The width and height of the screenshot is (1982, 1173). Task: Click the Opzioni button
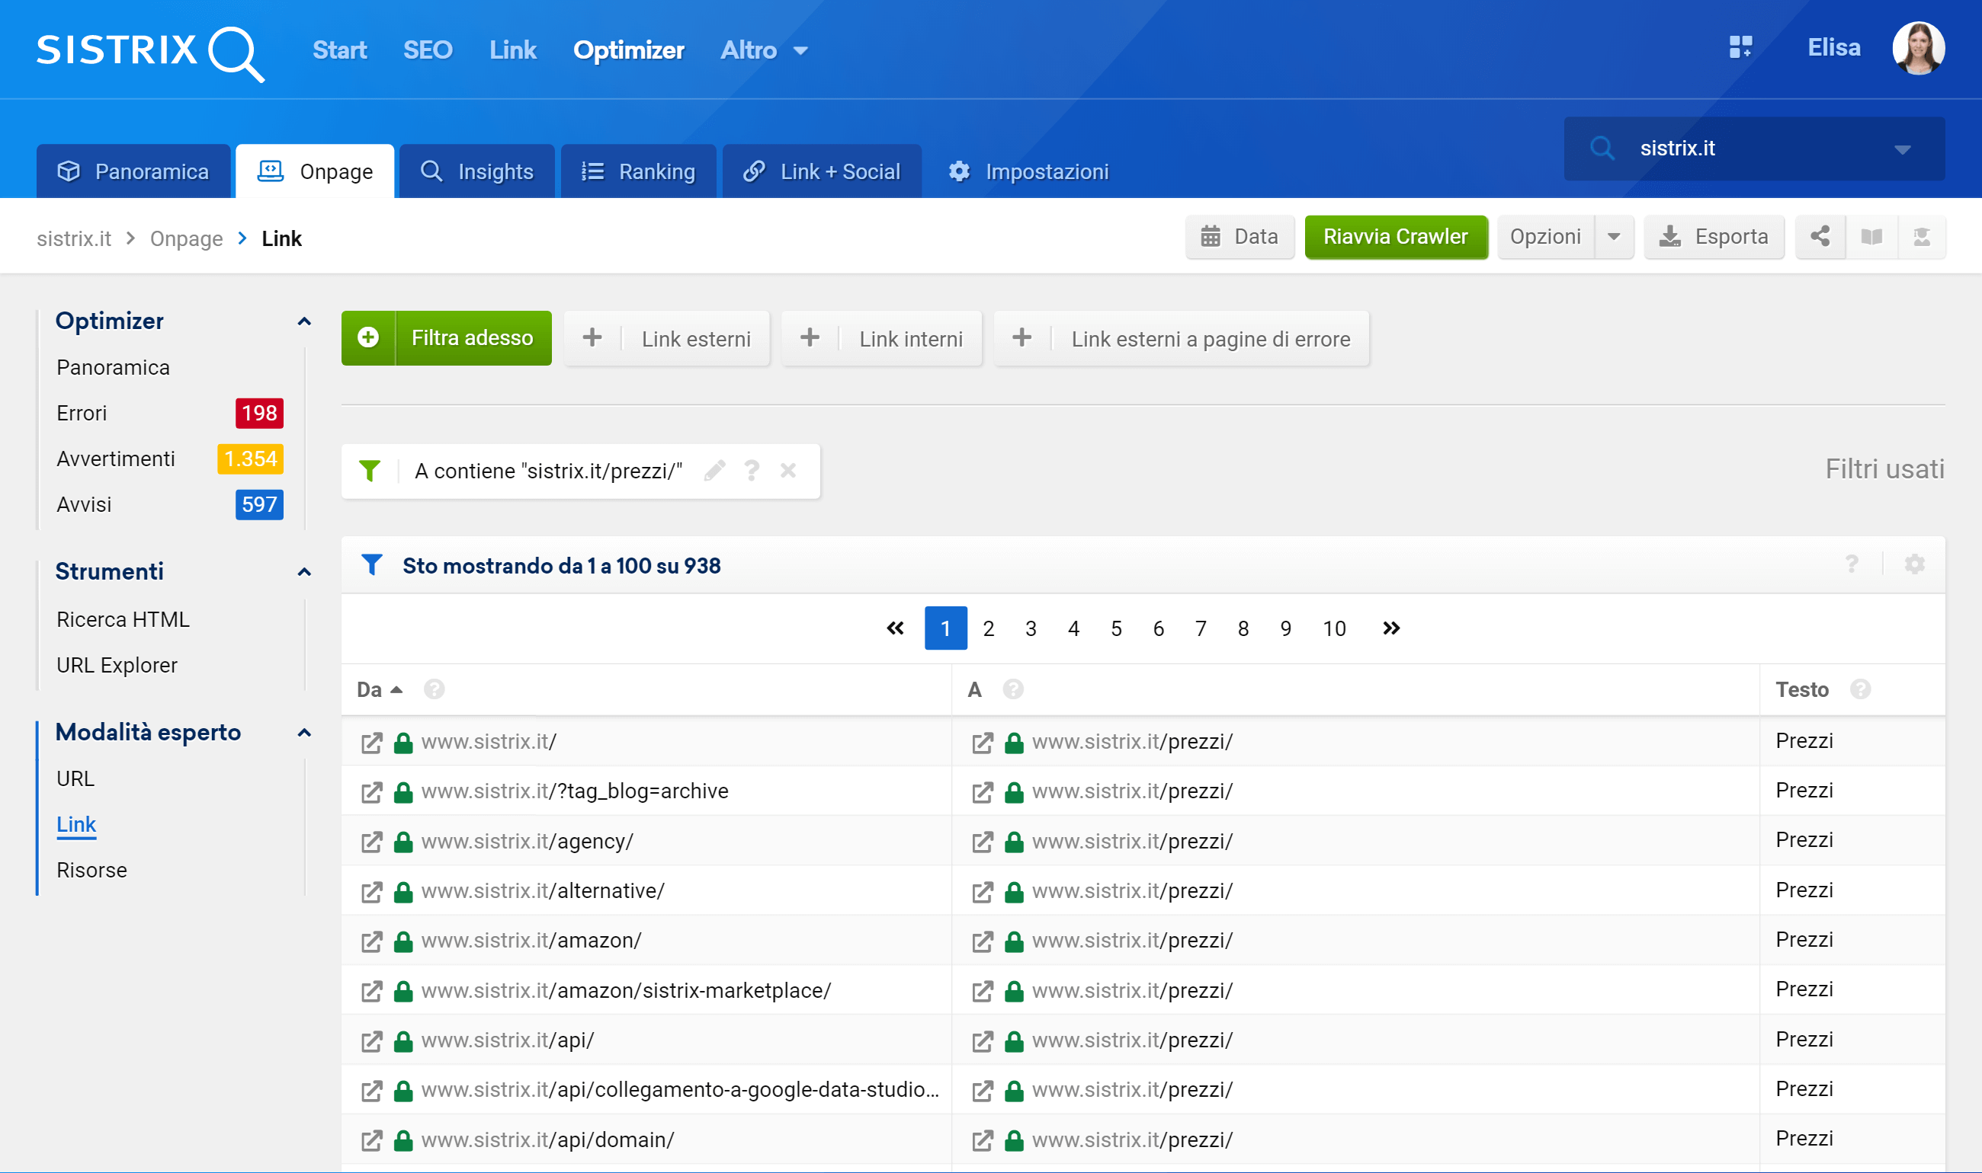1545,236
